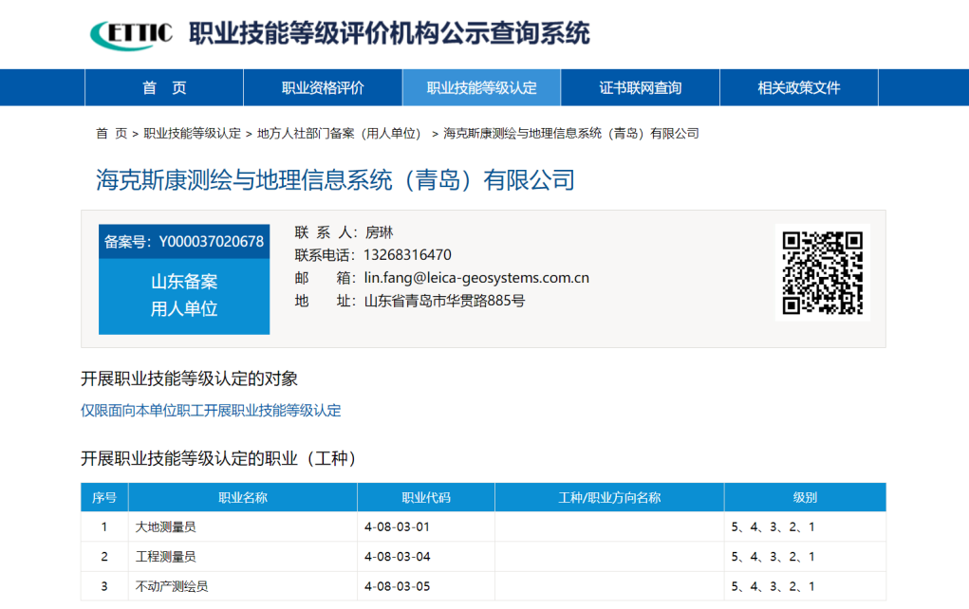
Task: Open the 证书联网查询 navigation tab
Action: click(641, 87)
